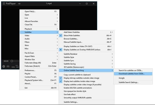This screenshot has height=105, width=155.
Task: Open Browse Subtitles...
Action: pyautogui.click(x=87, y=39)
